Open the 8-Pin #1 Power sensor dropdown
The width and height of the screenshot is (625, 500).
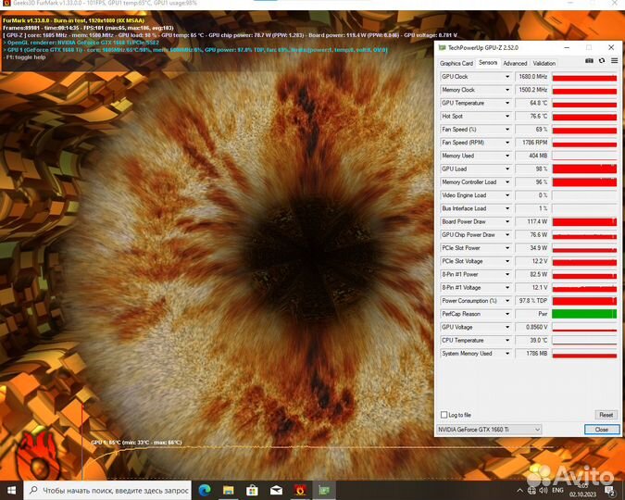coord(507,274)
